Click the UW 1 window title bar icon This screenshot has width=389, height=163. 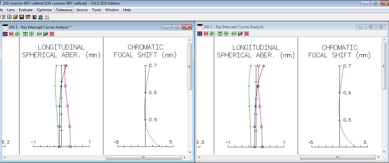(5, 27)
